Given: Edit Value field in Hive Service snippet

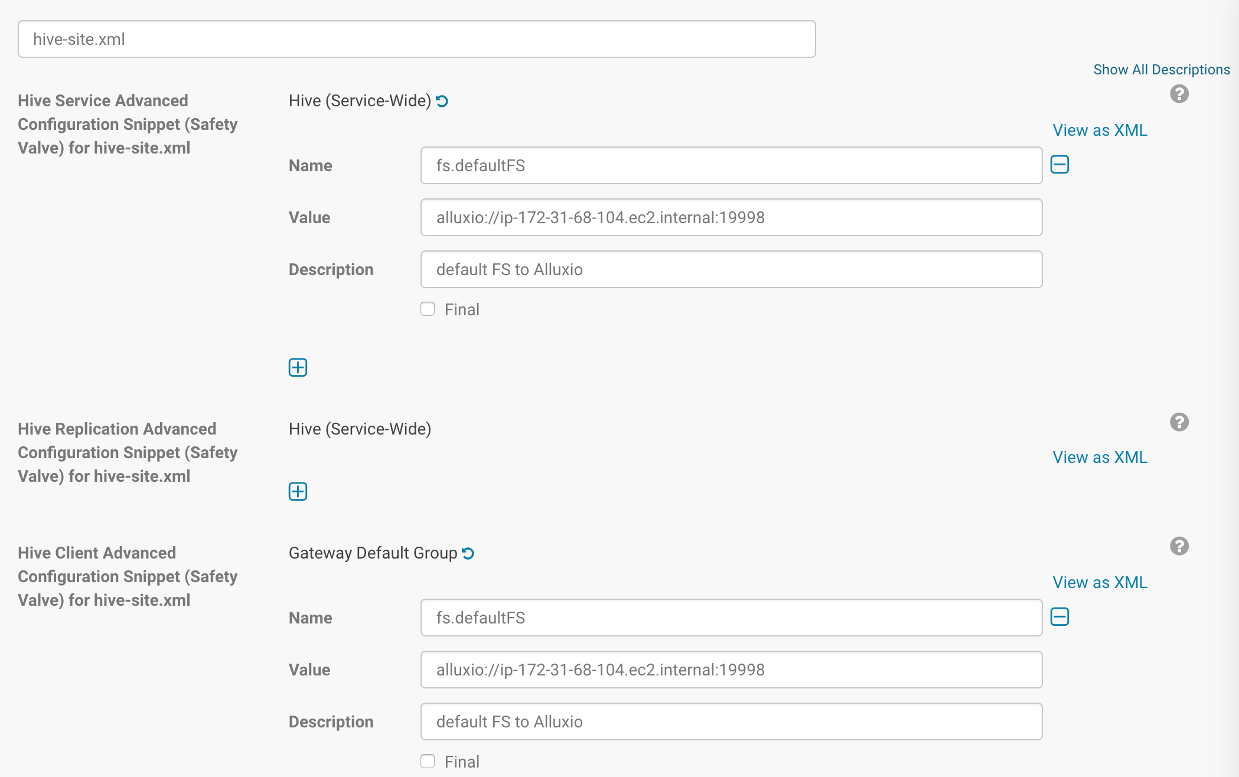Looking at the screenshot, I should tap(731, 217).
